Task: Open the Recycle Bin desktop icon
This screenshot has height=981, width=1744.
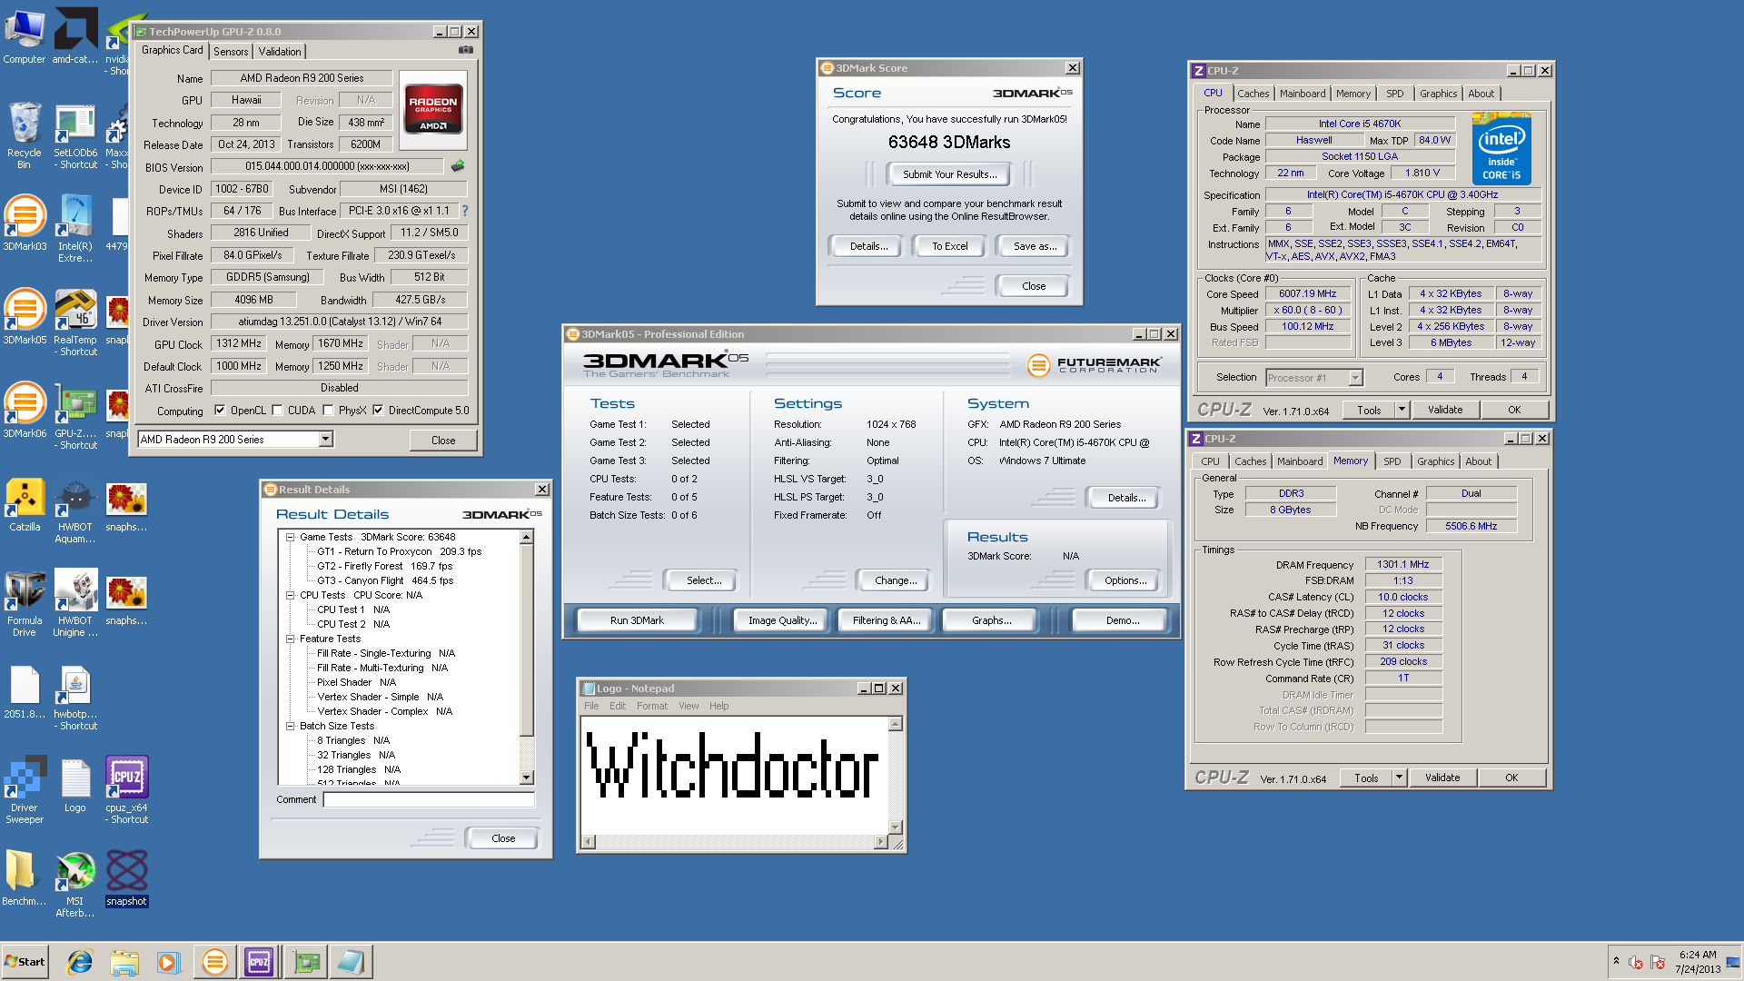Action: (25, 135)
